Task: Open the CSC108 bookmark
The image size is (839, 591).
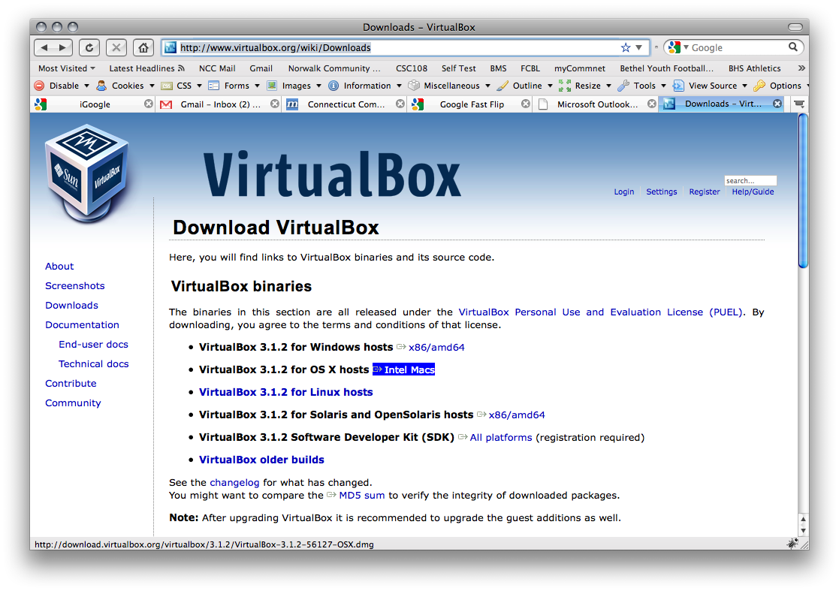Action: point(412,68)
